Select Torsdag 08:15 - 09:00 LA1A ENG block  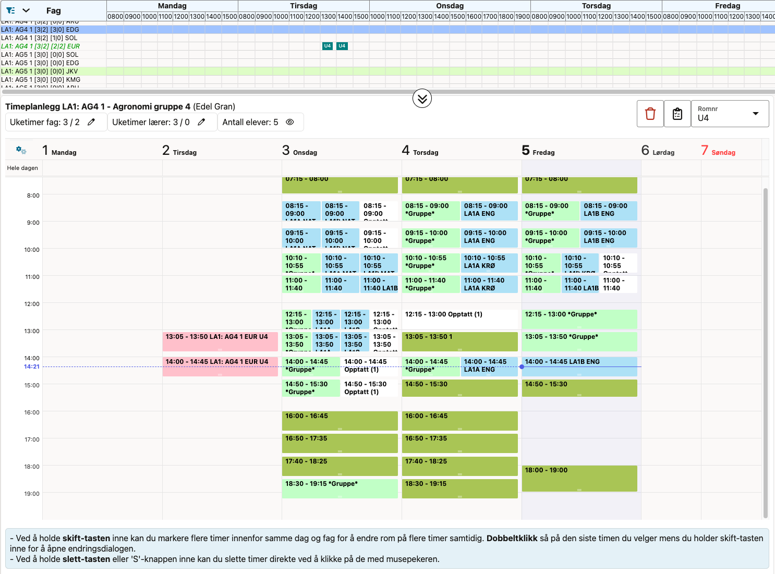coord(489,211)
